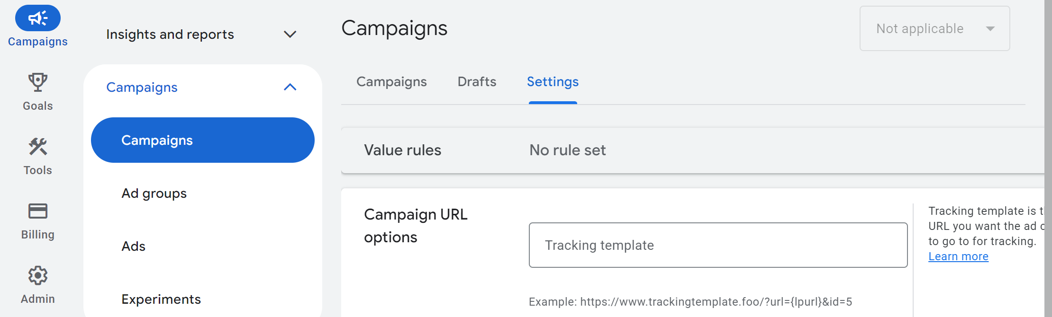Open Goals via trophy icon
This screenshot has height=317, width=1052.
point(38,82)
